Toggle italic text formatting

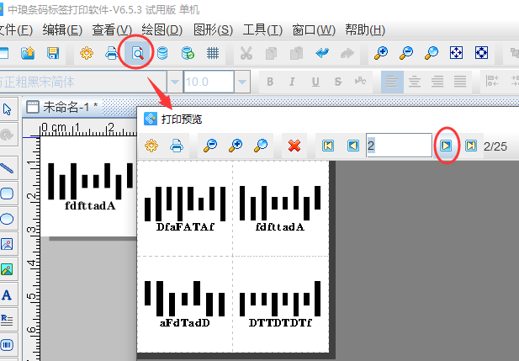(x=293, y=82)
